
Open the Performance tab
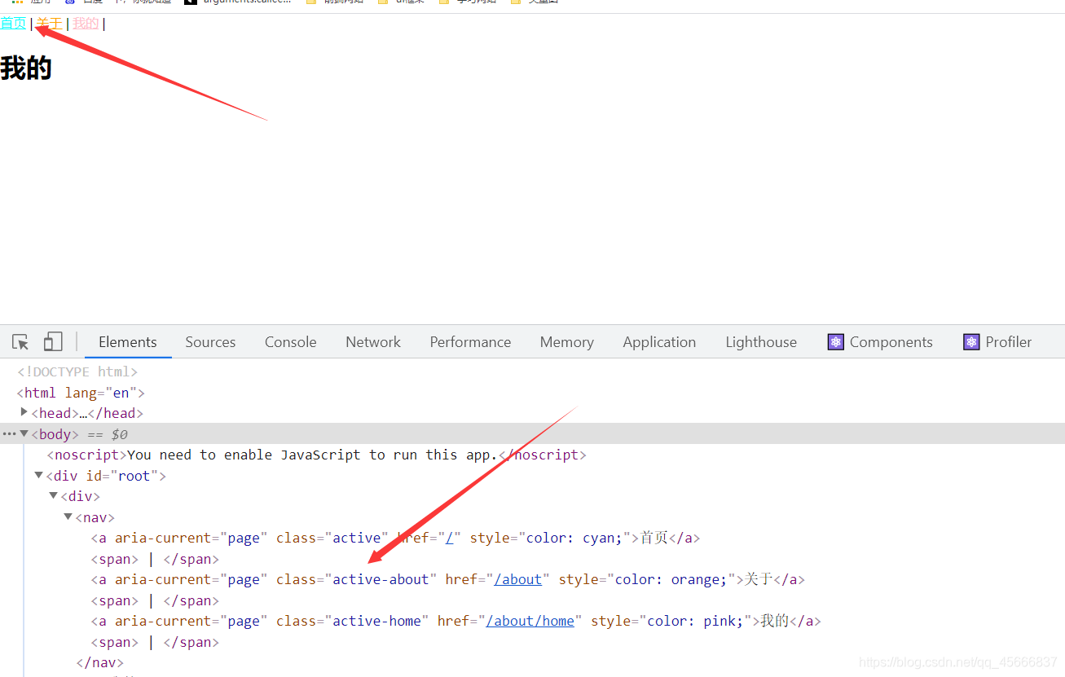(470, 342)
